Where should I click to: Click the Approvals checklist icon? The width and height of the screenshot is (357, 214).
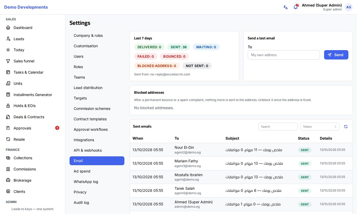pos(8,128)
